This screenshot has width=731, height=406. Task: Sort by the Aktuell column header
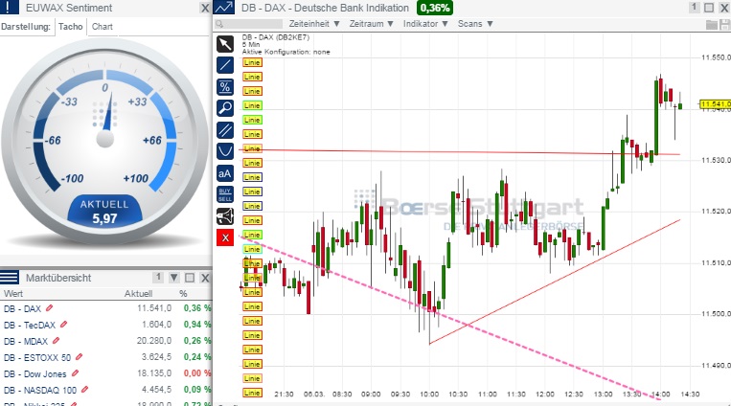[x=138, y=294]
